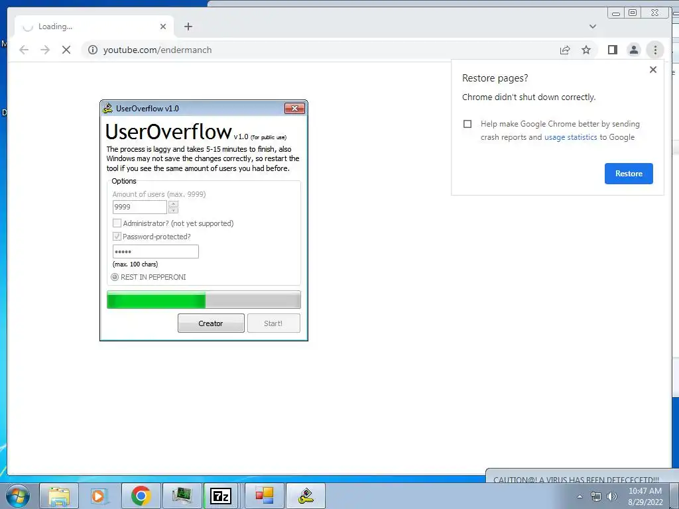Screen dimensions: 679x509
Task: Click the site information icon in address bar
Action: (93, 50)
